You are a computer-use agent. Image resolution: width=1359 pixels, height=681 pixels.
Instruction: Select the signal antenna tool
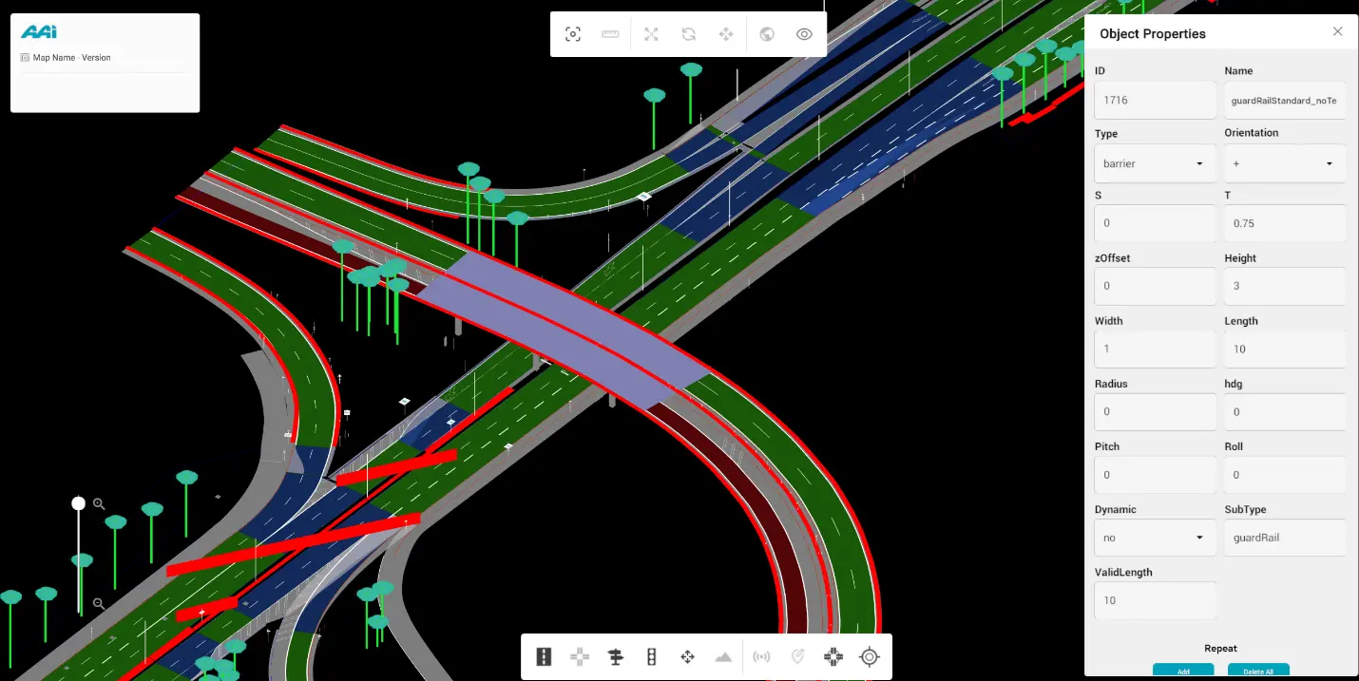coord(761,656)
